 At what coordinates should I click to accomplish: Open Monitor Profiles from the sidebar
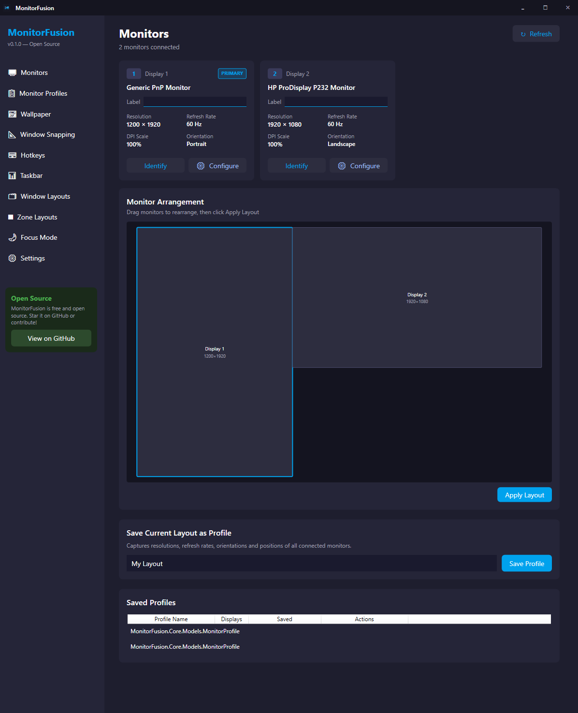[x=43, y=93]
